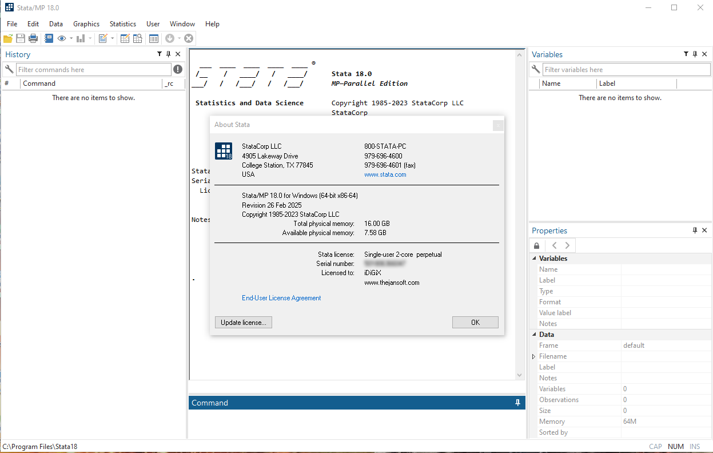Click the History panel filter funnel icon
The image size is (713, 453).
coord(160,54)
